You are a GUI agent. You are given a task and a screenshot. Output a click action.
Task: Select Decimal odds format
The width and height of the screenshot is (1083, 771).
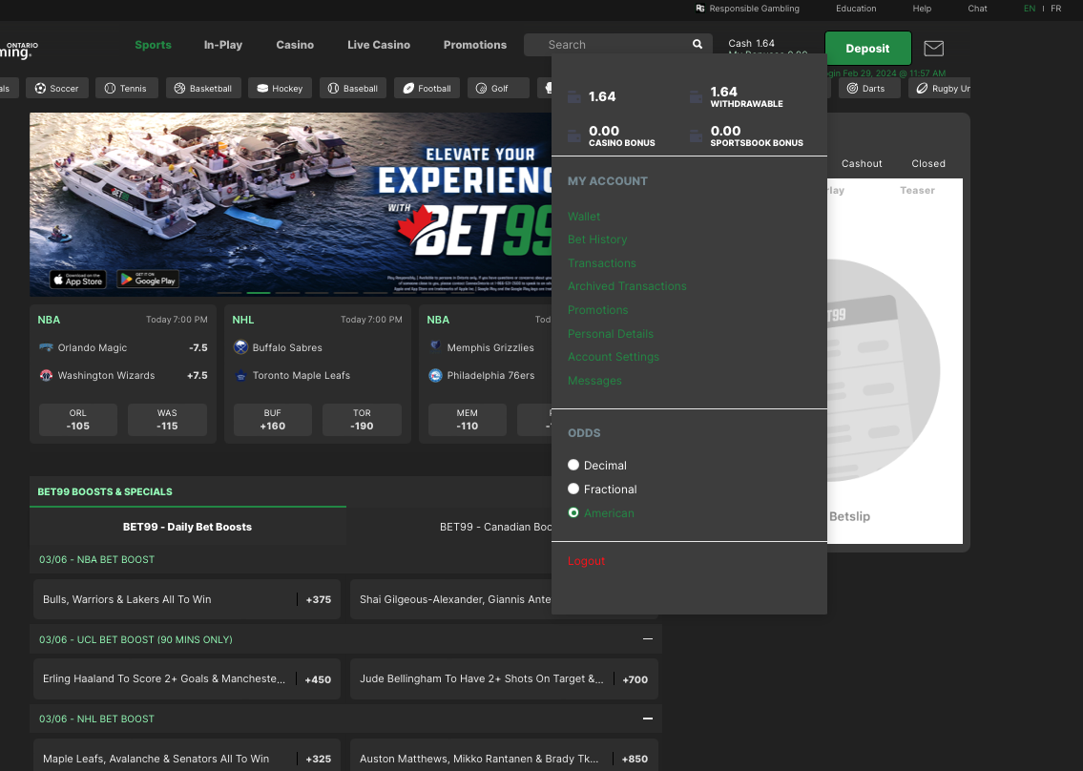click(573, 466)
